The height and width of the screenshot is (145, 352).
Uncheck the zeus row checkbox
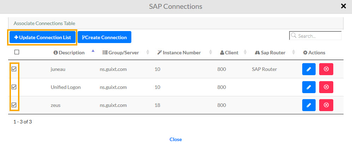coord(14,105)
